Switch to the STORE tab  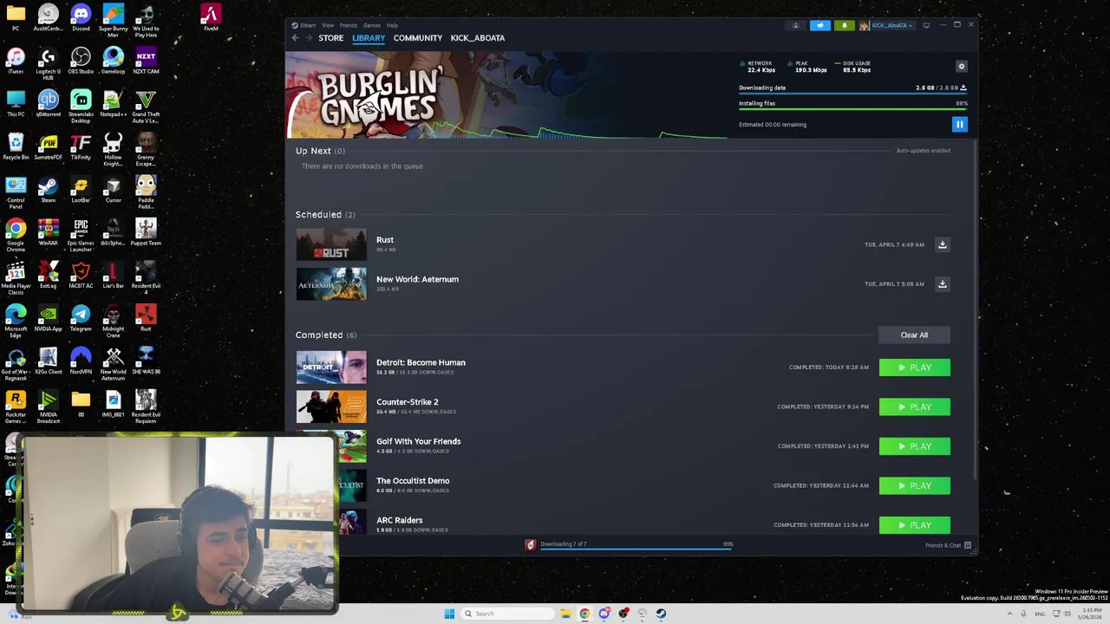click(331, 38)
